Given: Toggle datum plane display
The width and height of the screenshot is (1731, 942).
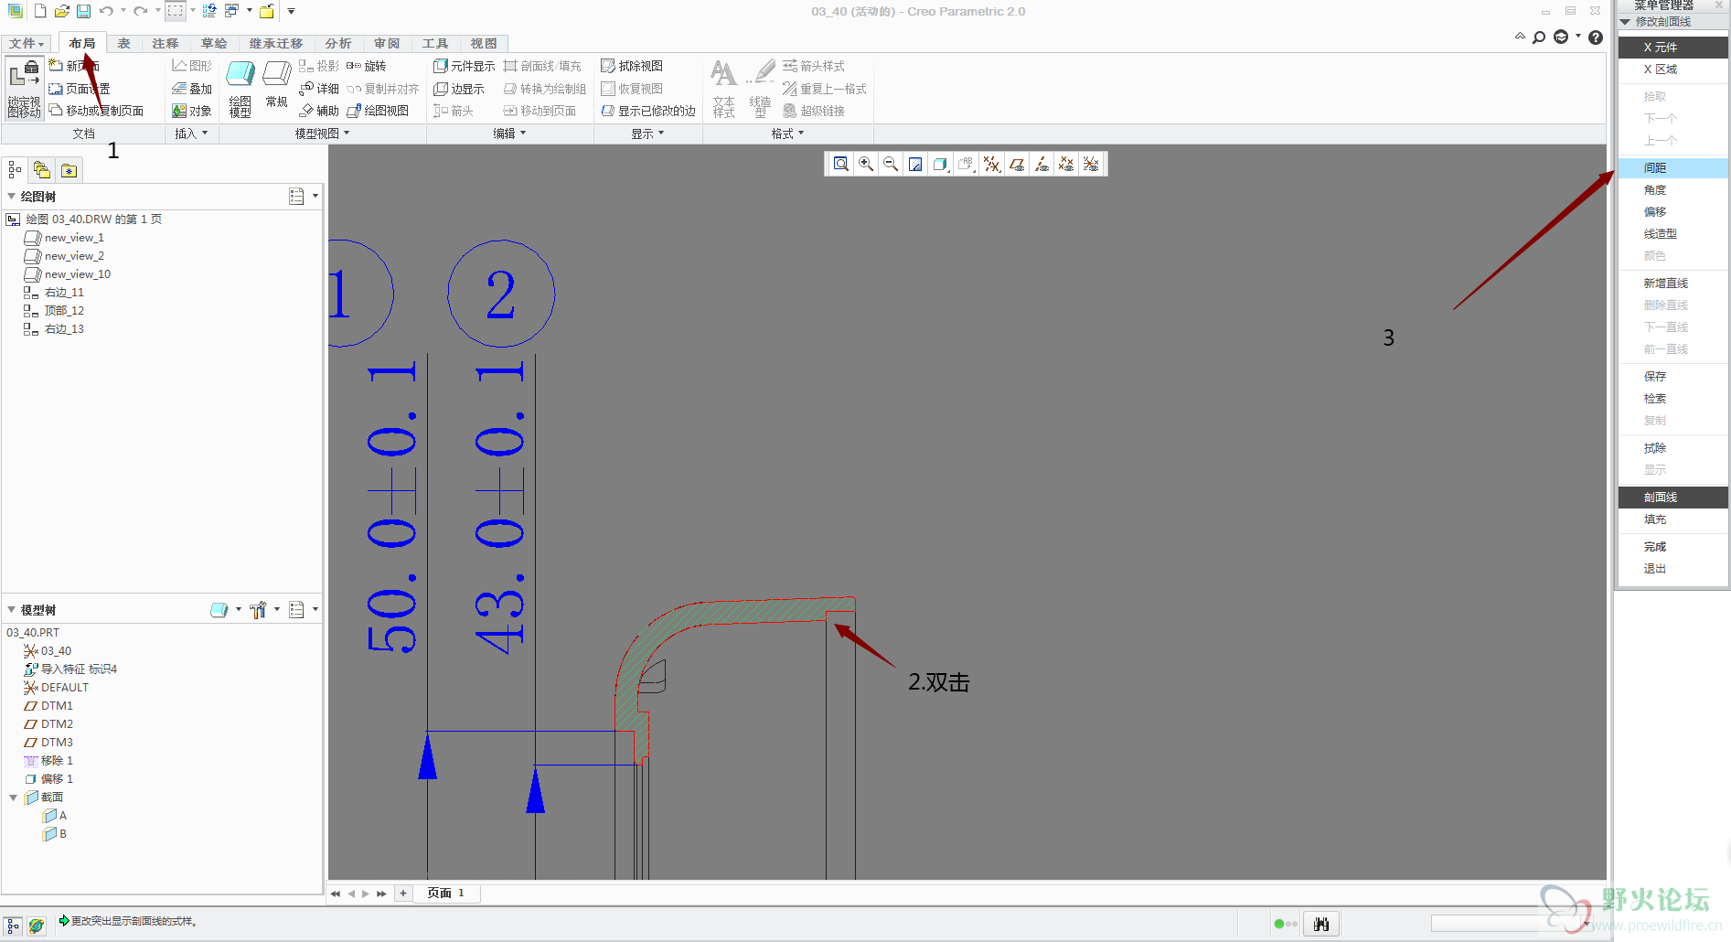Looking at the screenshot, I should (1017, 164).
